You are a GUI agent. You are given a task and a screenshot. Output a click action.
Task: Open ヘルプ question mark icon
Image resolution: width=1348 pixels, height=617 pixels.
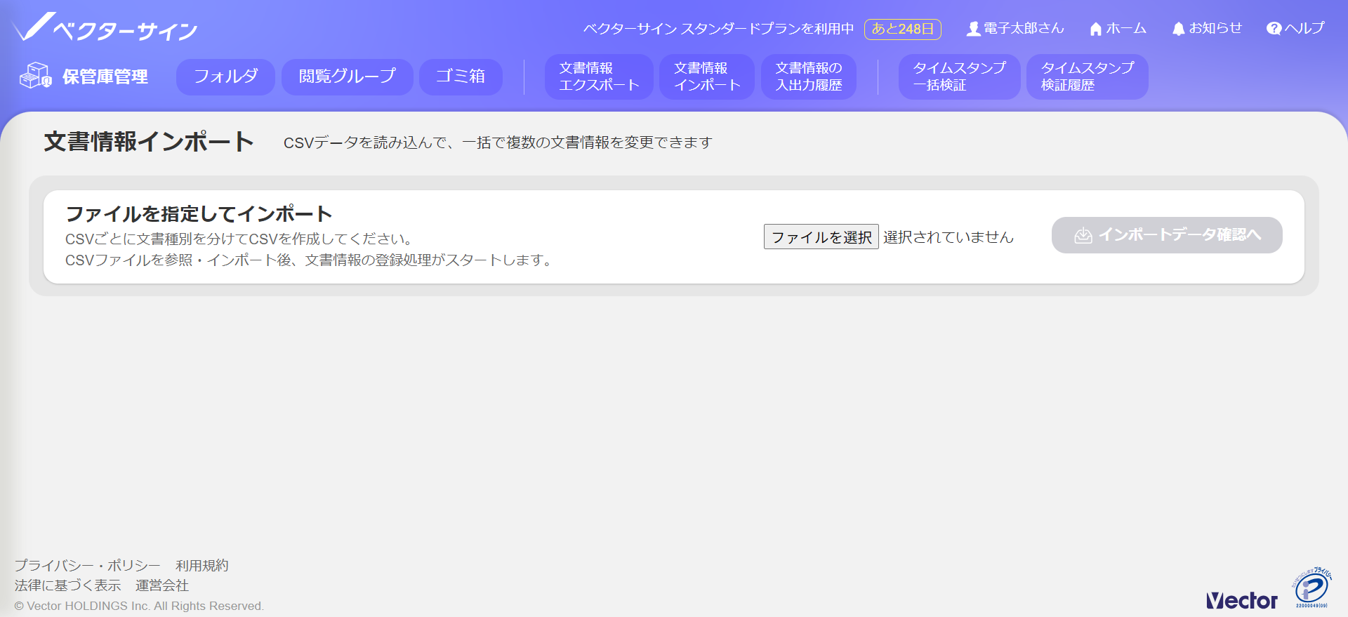(1274, 29)
